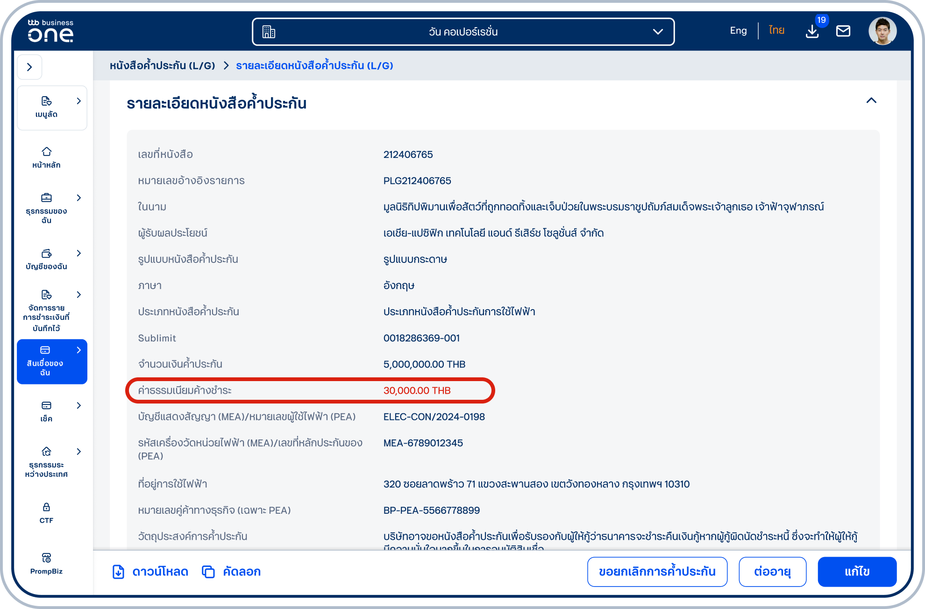Click คัดลอก text link

pyautogui.click(x=242, y=572)
